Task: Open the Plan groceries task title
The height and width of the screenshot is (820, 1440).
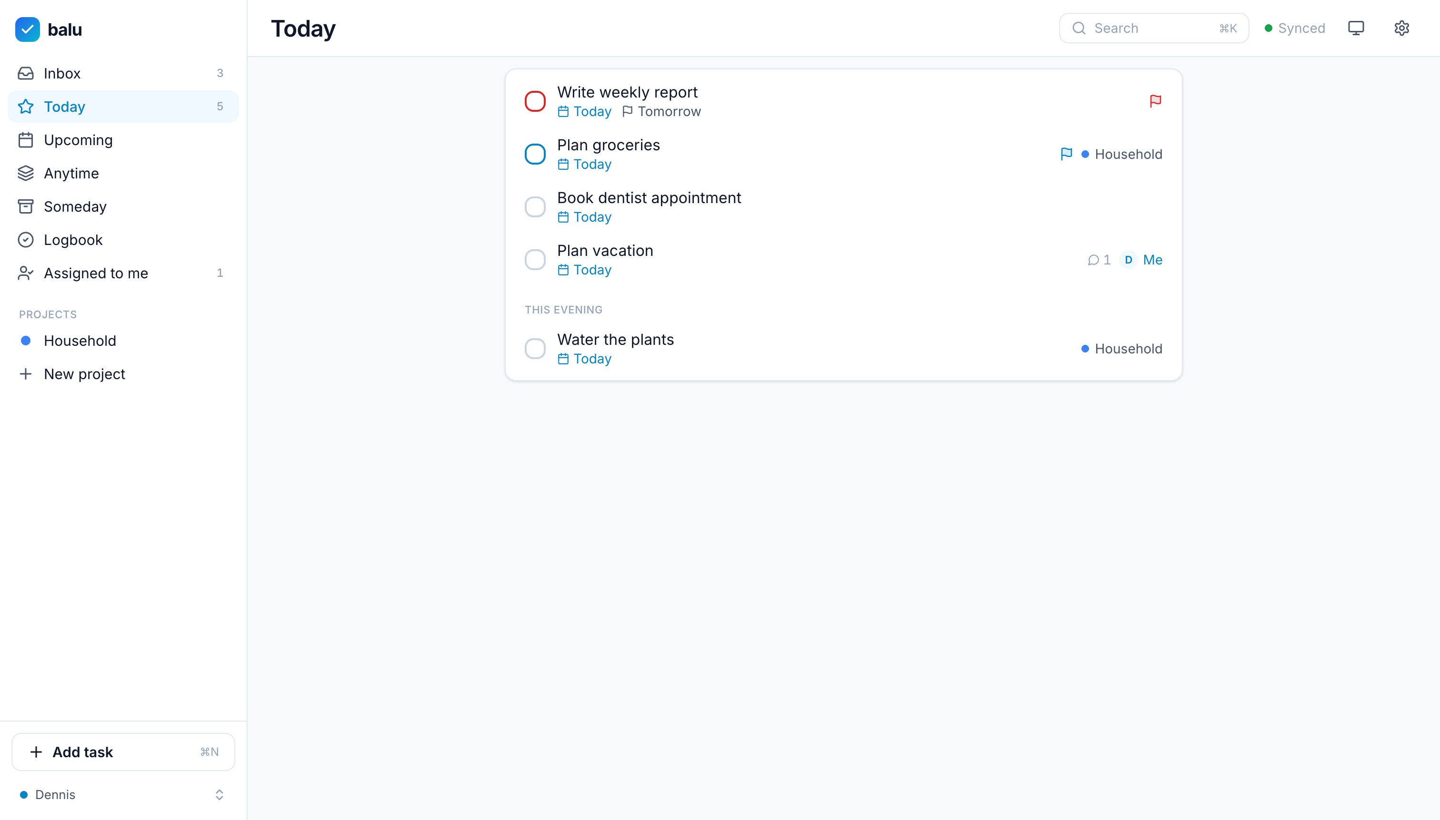Action: coord(609,145)
